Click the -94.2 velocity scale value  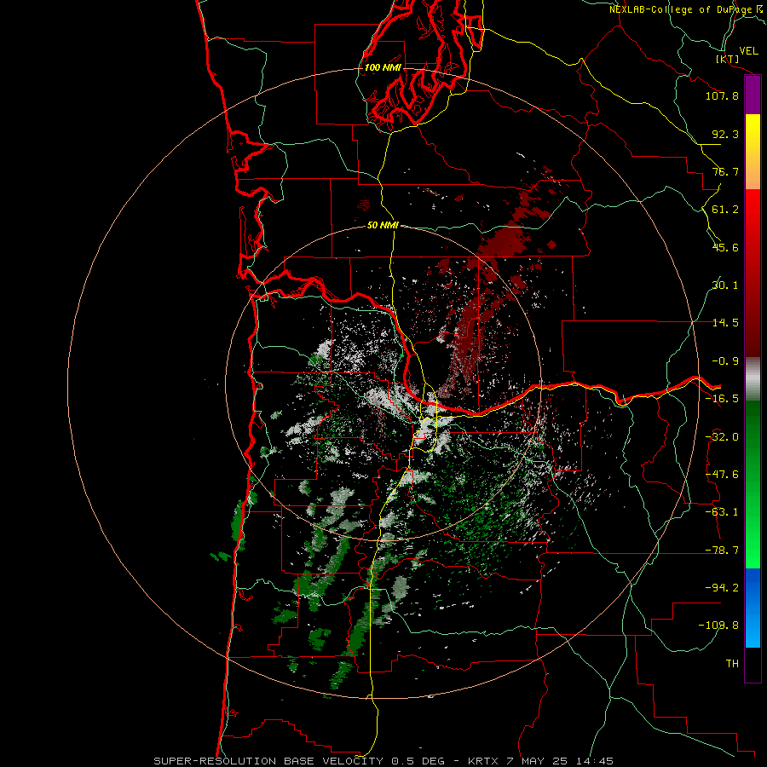tap(722, 588)
